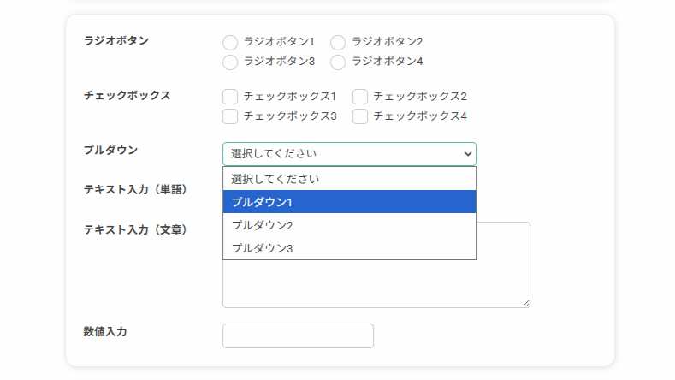This screenshot has height=380, width=675.
Task: Click the チェックボックス2 label text
Action: click(x=420, y=96)
